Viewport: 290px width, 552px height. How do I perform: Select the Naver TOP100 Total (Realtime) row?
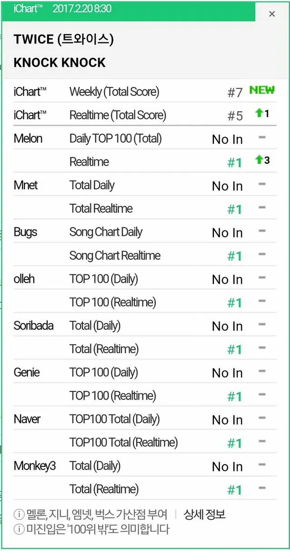123,442
